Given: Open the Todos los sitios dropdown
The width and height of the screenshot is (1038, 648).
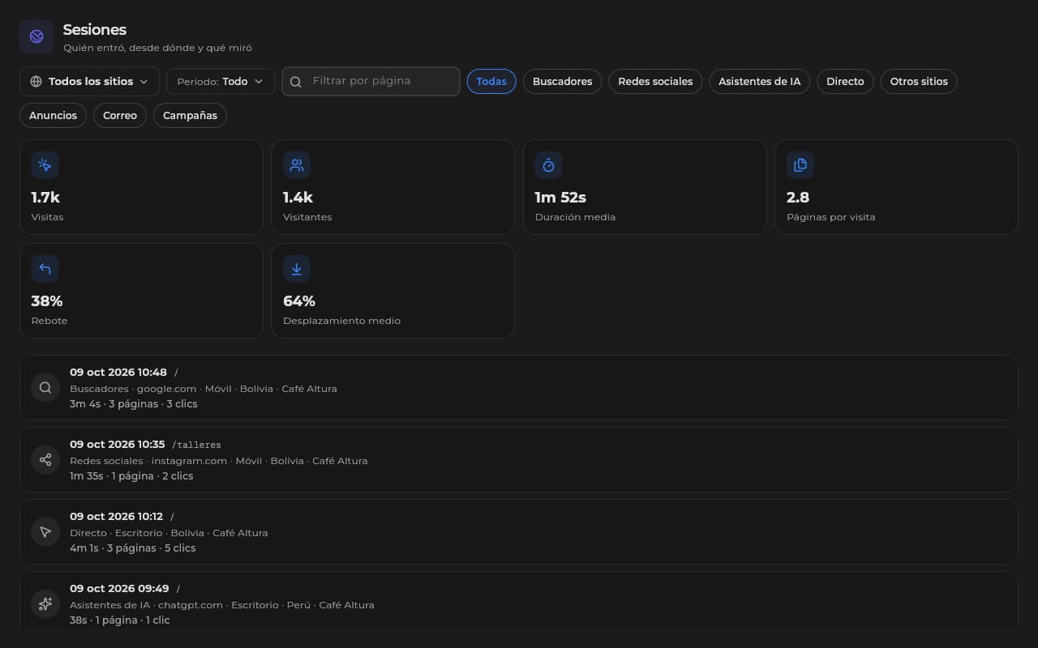Looking at the screenshot, I should pyautogui.click(x=89, y=81).
